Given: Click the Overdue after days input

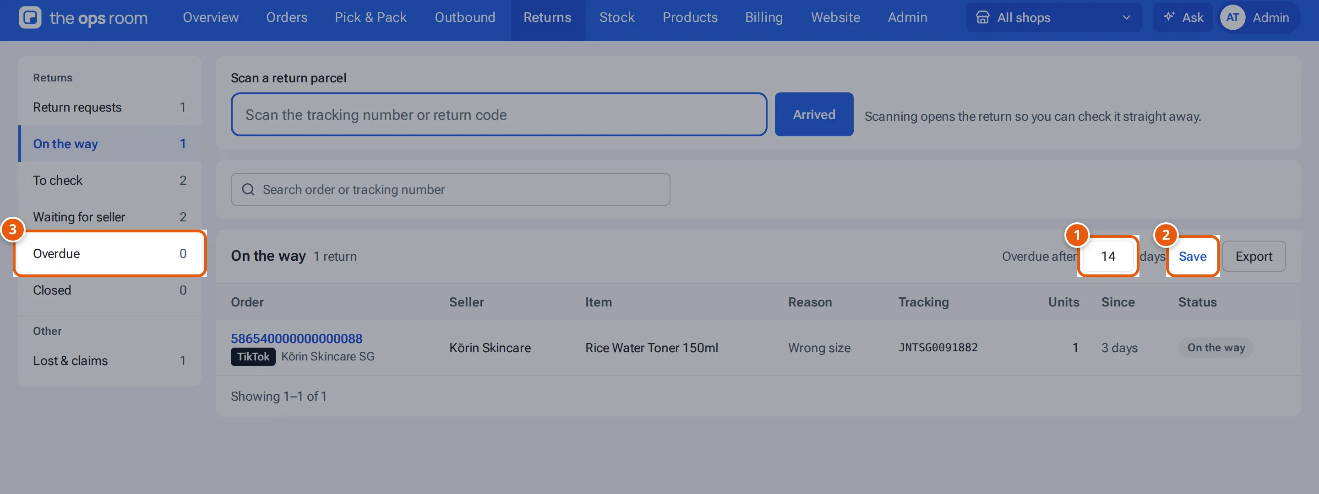Looking at the screenshot, I should point(1108,257).
